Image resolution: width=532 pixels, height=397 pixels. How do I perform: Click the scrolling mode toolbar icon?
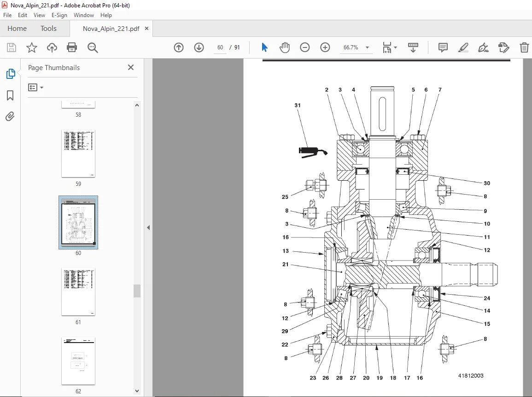click(x=413, y=47)
